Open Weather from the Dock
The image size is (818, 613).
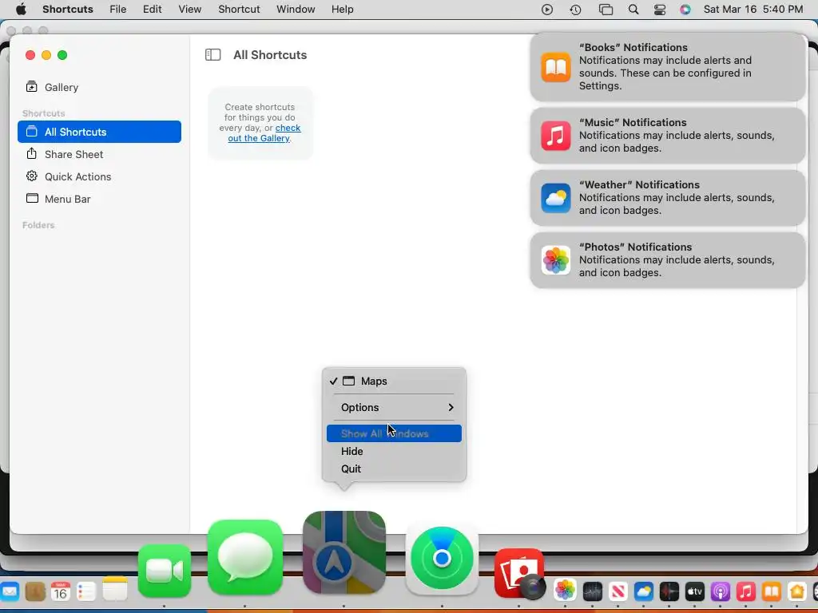(x=643, y=591)
